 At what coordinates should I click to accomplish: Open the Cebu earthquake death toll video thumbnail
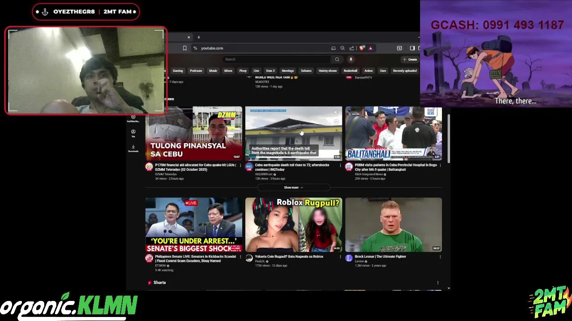[294, 133]
